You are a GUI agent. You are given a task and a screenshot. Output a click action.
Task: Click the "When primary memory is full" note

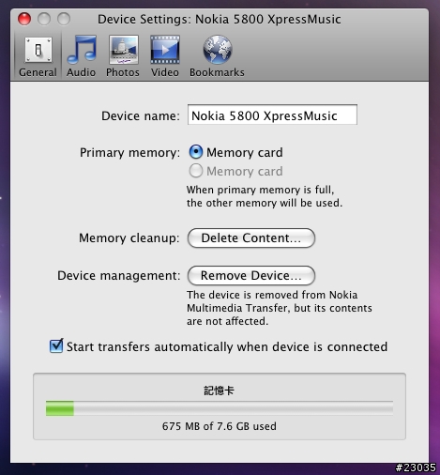tap(265, 196)
